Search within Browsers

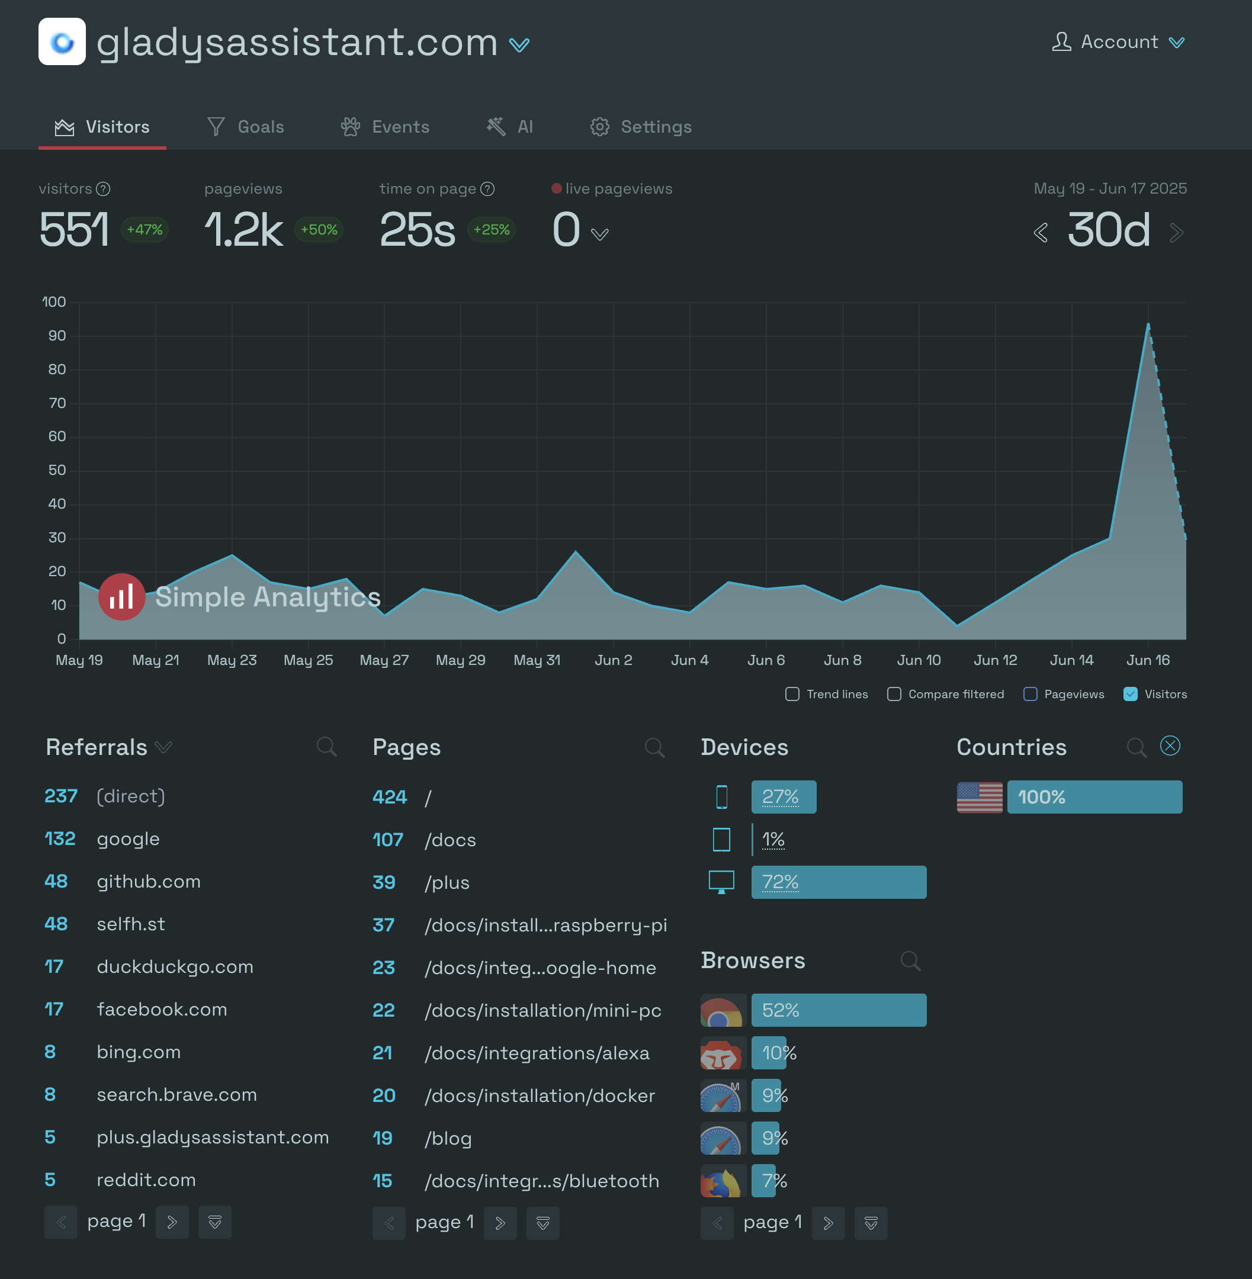[910, 960]
